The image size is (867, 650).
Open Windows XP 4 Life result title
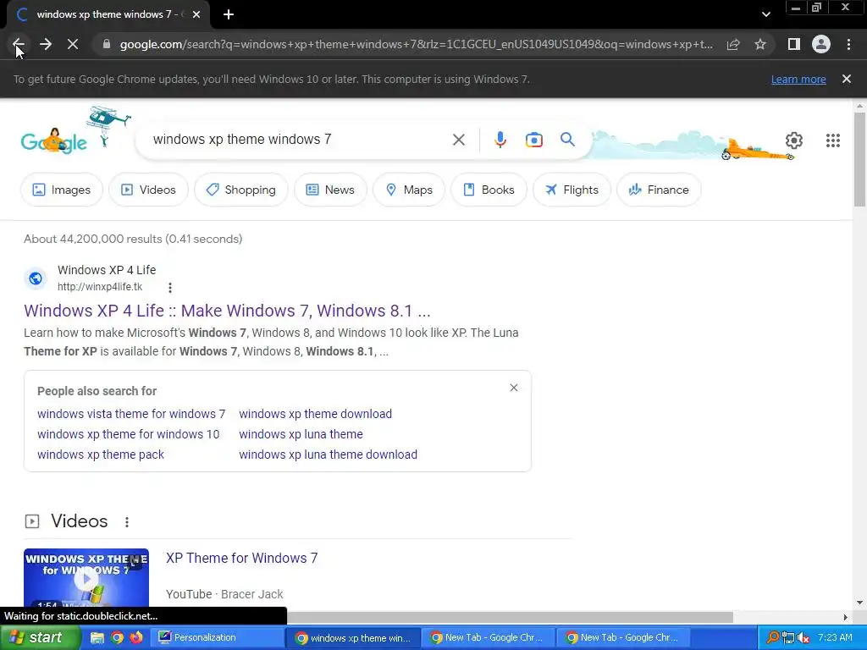tap(227, 311)
